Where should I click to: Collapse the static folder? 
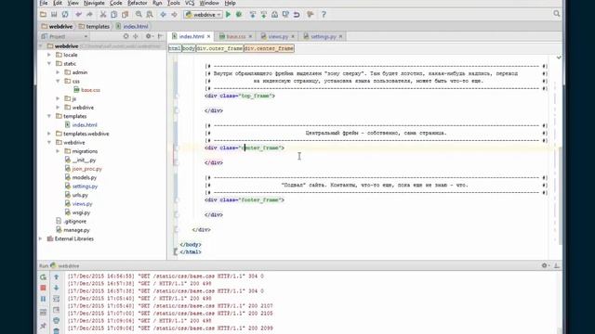pyautogui.click(x=49, y=64)
